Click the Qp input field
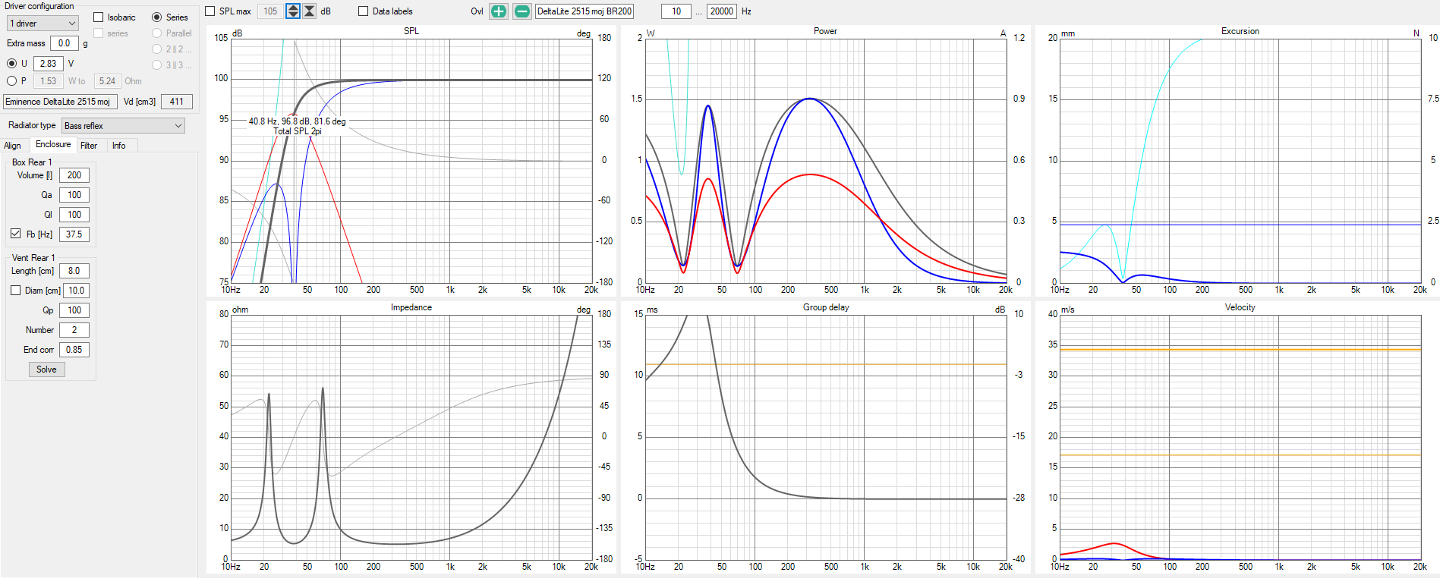Image resolution: width=1440 pixels, height=588 pixels. pos(74,310)
